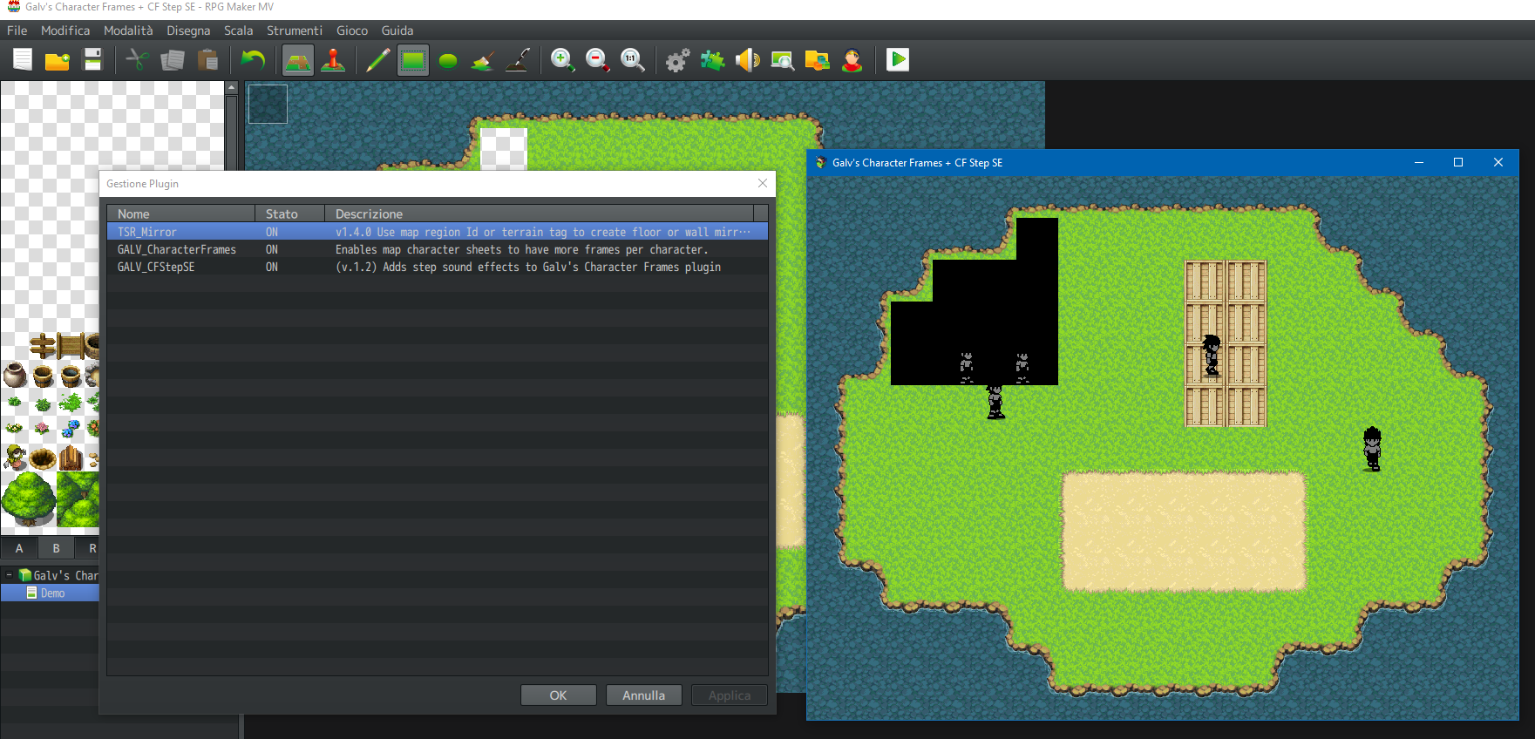Open Resource Manager folder icon

coord(818,60)
